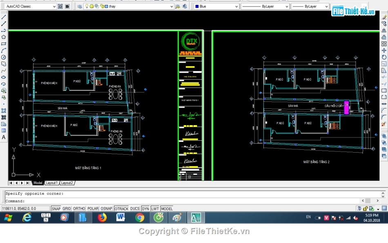This screenshot has width=388, height=243.
Task: Toggle LWT lineweight display
Action: pyautogui.click(x=155, y=209)
